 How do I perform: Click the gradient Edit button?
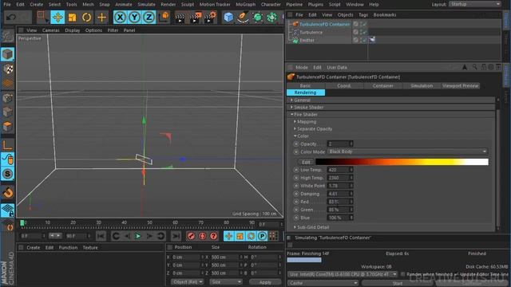pos(306,162)
